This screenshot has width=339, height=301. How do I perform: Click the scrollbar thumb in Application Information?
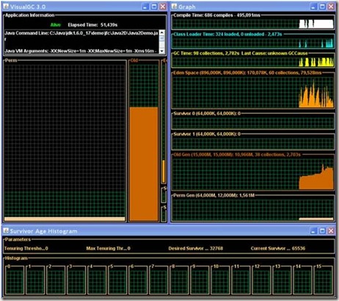pyautogui.click(x=162, y=38)
